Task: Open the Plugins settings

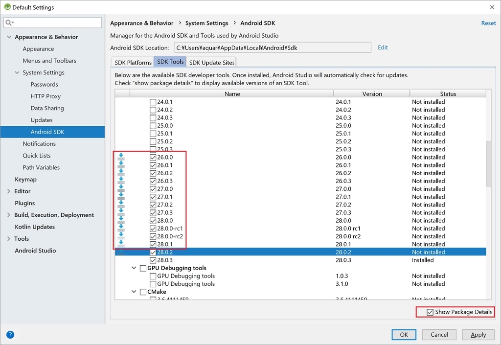Action: [x=25, y=203]
